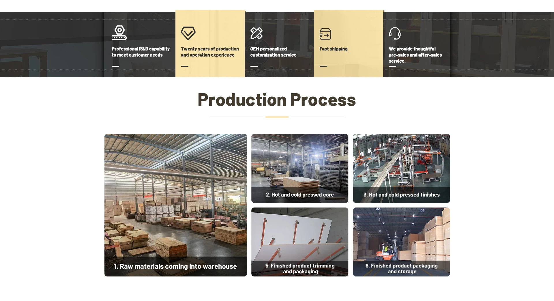Open the raw materials warehouse photo
This screenshot has width=554, height=301.
click(176, 205)
